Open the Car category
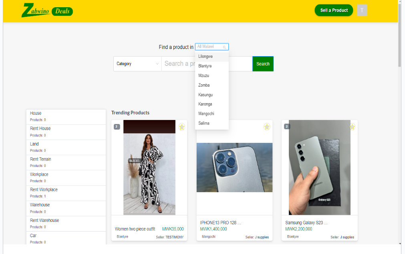Screen dimensions: 405x254 pos(66,238)
